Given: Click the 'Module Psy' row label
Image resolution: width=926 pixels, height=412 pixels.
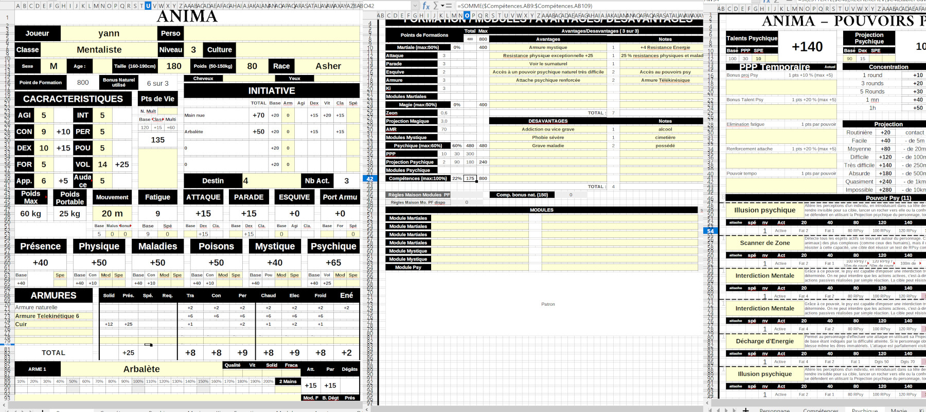Looking at the screenshot, I should click(x=408, y=268).
